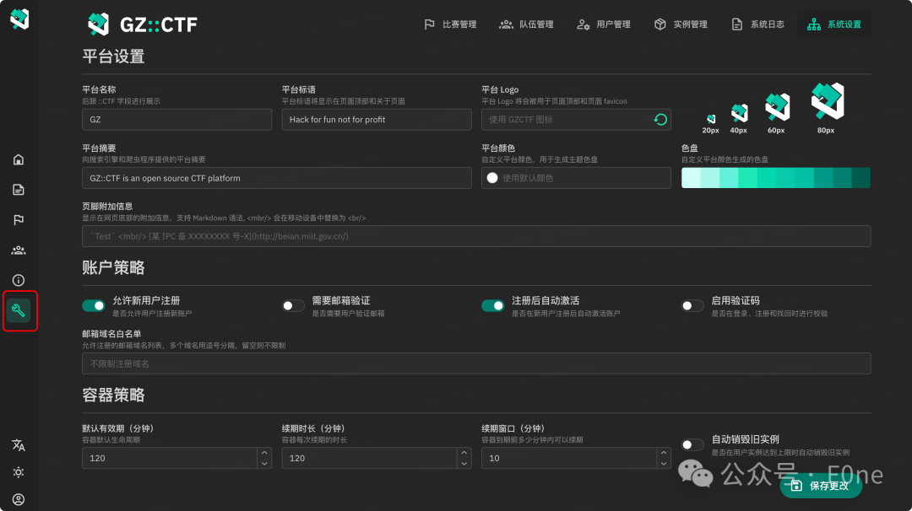912x511 pixels.
Task: Increase 默认有效期 with the up stepper
Action: point(263,453)
